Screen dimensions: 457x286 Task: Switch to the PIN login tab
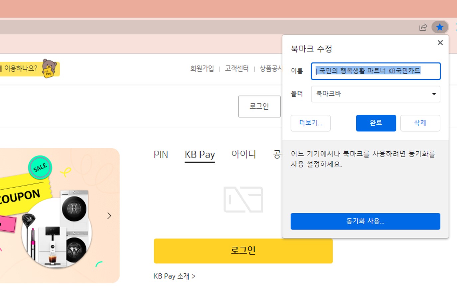click(161, 155)
